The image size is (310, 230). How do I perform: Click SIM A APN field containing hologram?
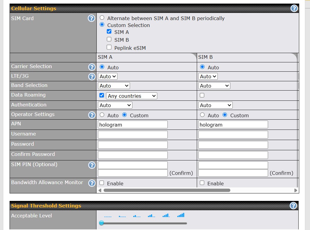(133, 124)
